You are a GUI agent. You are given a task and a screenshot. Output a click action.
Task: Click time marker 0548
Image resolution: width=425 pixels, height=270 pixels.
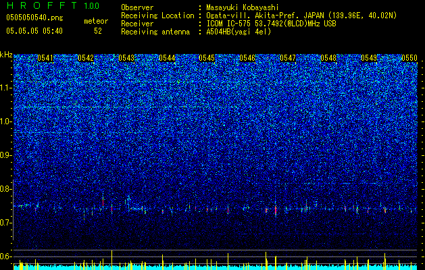[328, 58]
